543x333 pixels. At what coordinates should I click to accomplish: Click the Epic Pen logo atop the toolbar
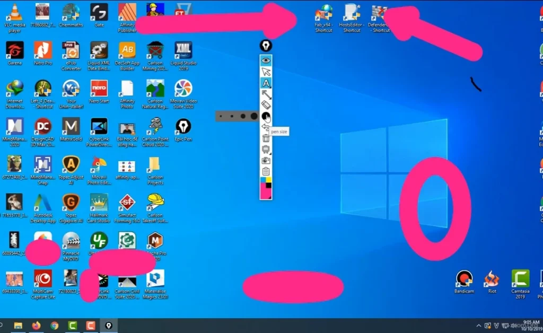266,47
